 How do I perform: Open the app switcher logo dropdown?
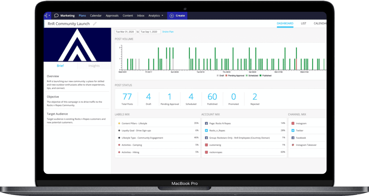tap(47, 16)
